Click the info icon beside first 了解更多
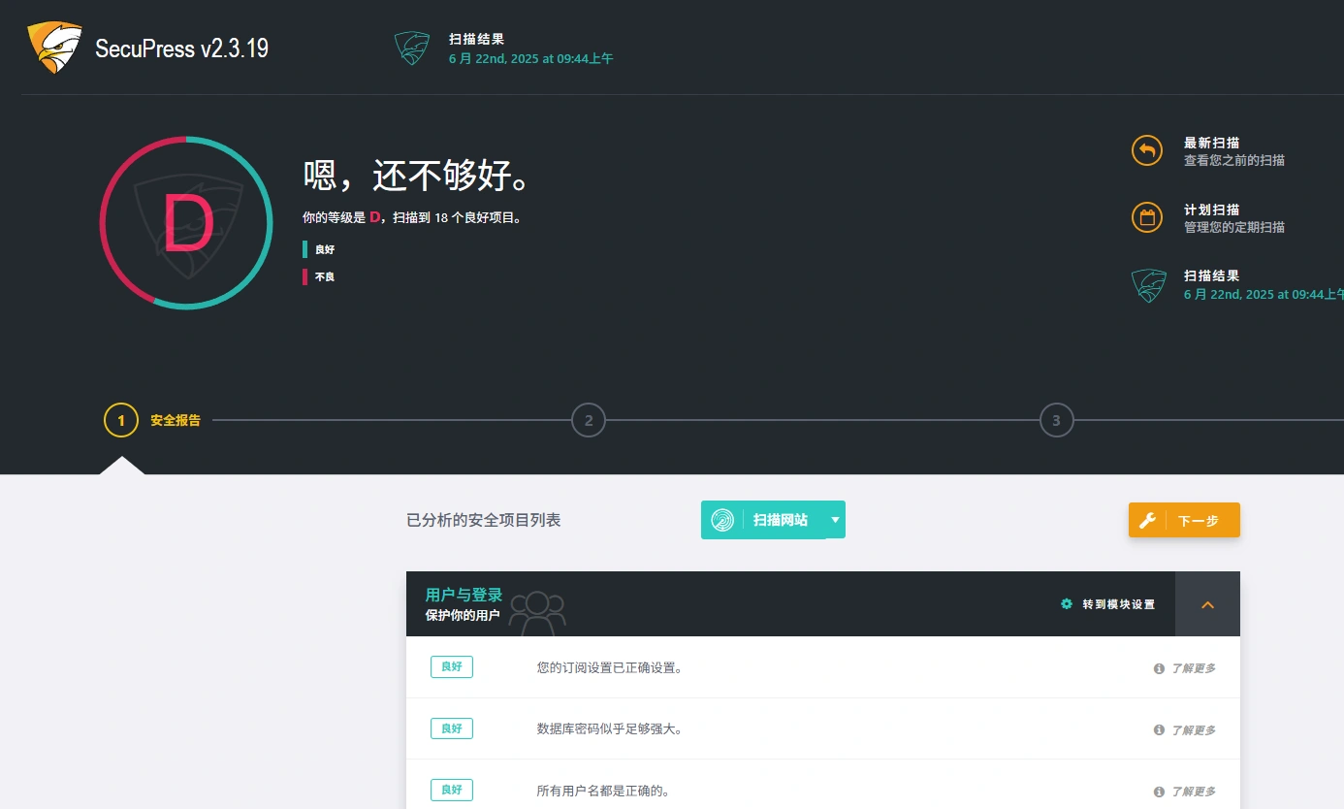Screen dimensions: 1344x809 click(x=1158, y=667)
